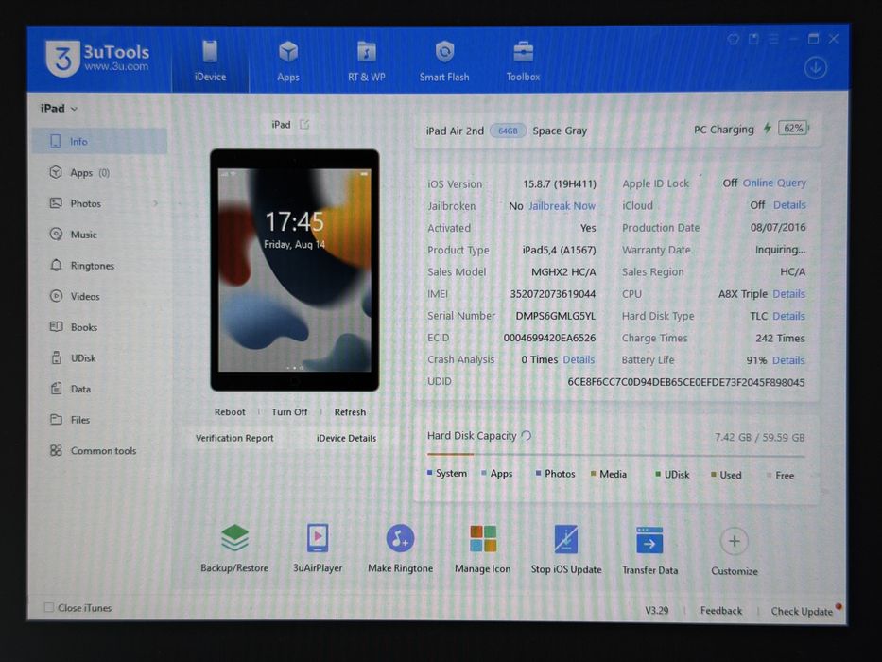Click the Hard Disk Capacity bar
The height and width of the screenshot is (662, 882).
pos(616,454)
